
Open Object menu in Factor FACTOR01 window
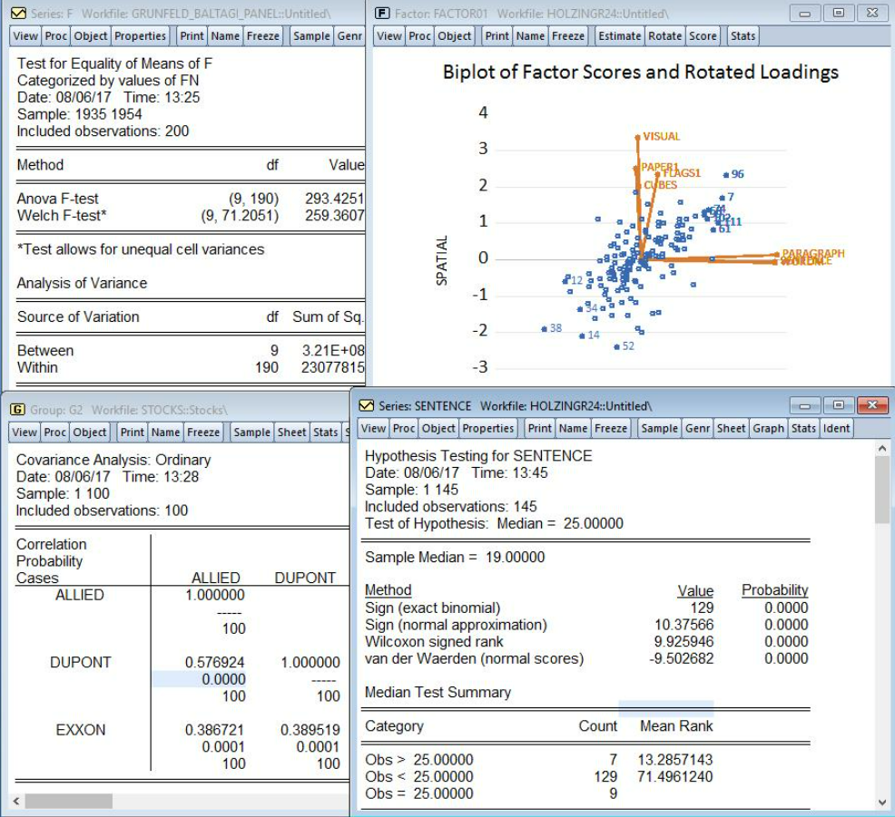(455, 36)
